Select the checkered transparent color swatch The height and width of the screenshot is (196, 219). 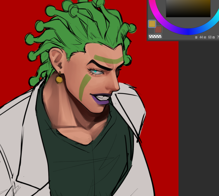point(155,36)
